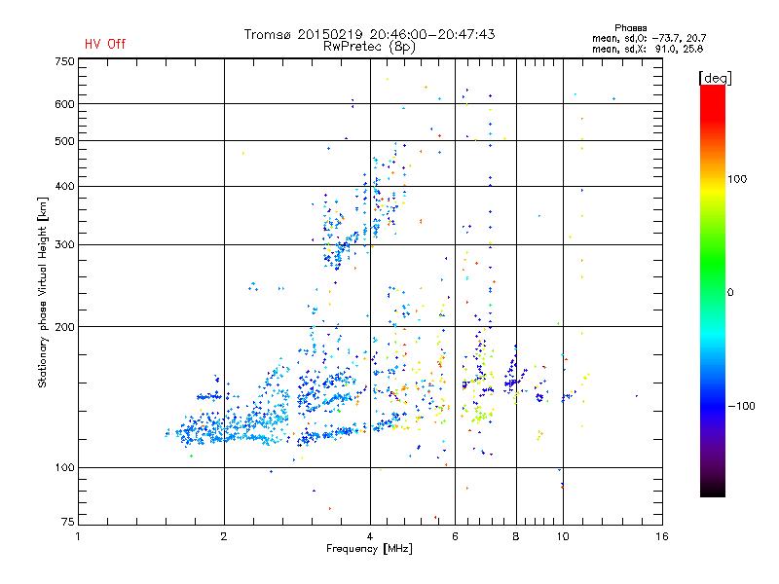Select the 'mean, sd,O: -73.7, 20.7' line
This screenshot has height=584, width=779.
coord(649,38)
